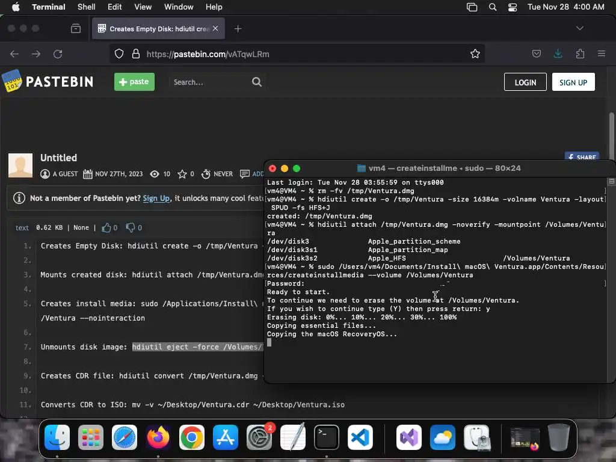Click the SIGN UP button

pos(573,82)
